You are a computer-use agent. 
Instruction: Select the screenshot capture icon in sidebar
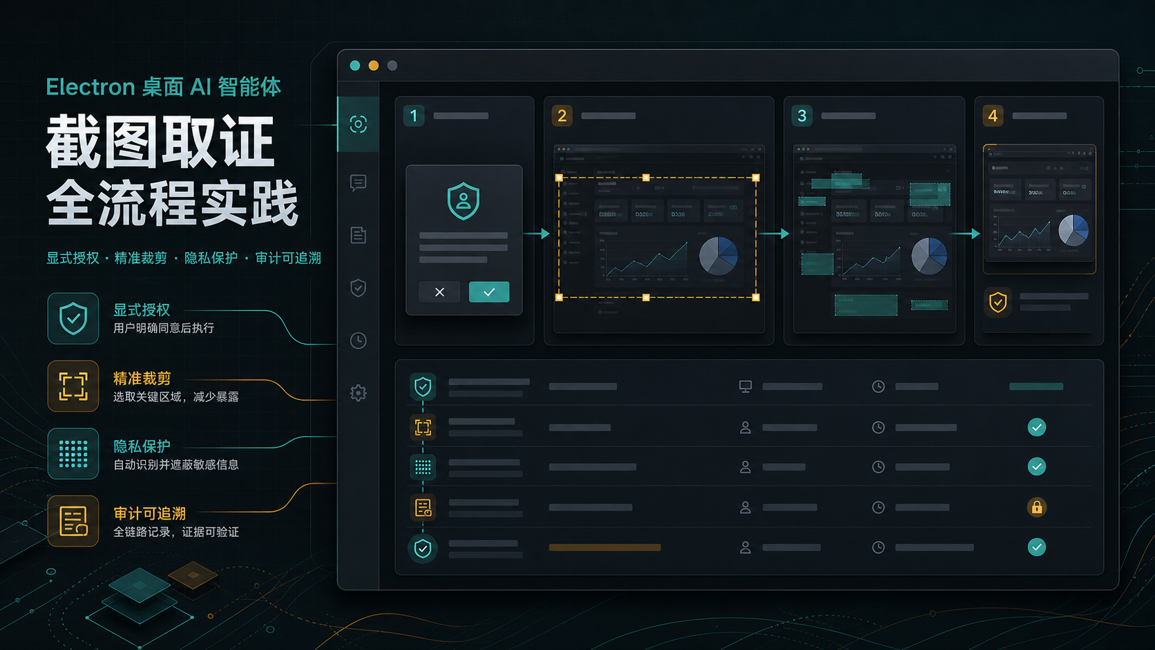coord(358,124)
